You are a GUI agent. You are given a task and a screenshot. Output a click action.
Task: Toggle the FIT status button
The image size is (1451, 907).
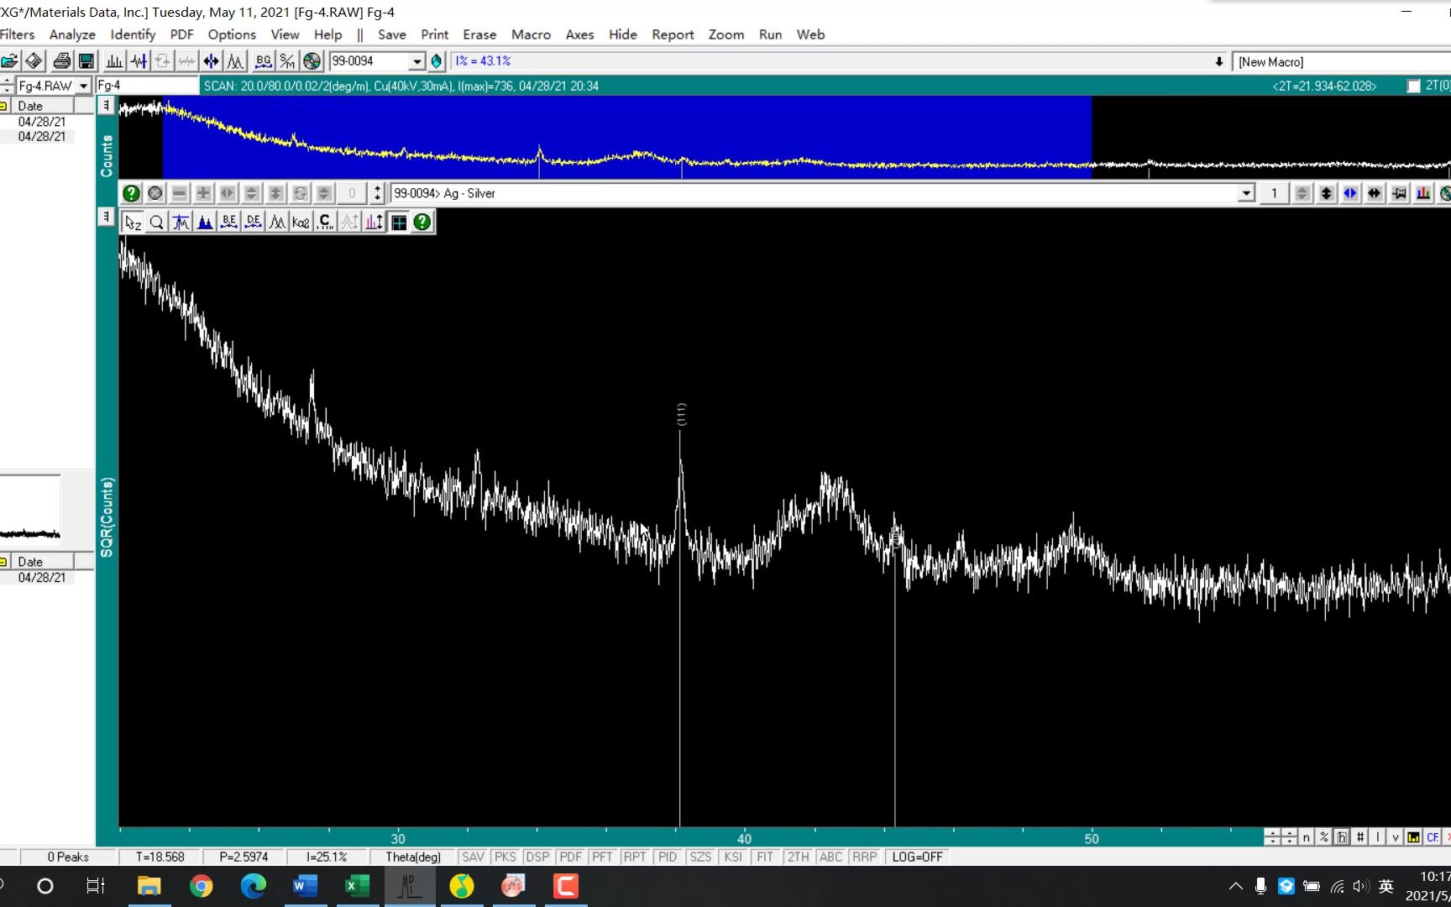(x=765, y=857)
